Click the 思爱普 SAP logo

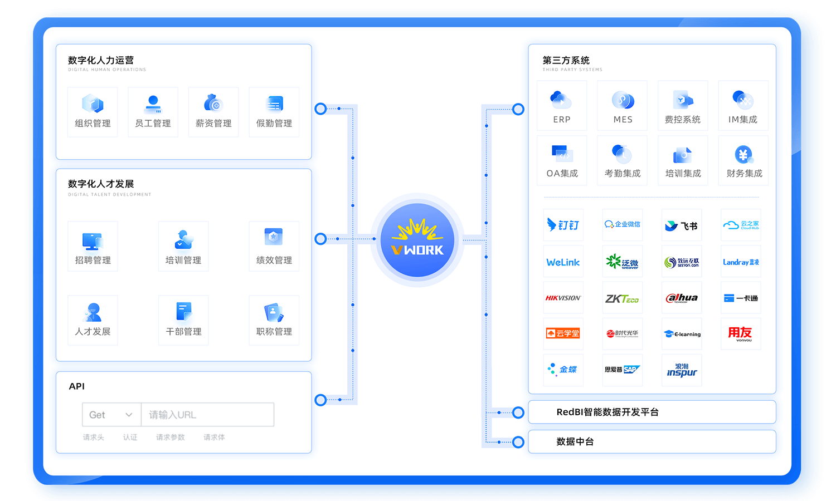coord(623,370)
